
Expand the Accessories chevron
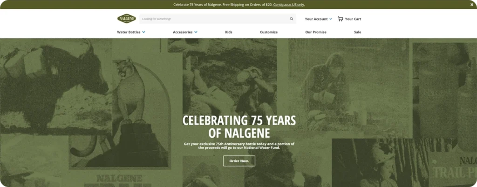(x=196, y=32)
